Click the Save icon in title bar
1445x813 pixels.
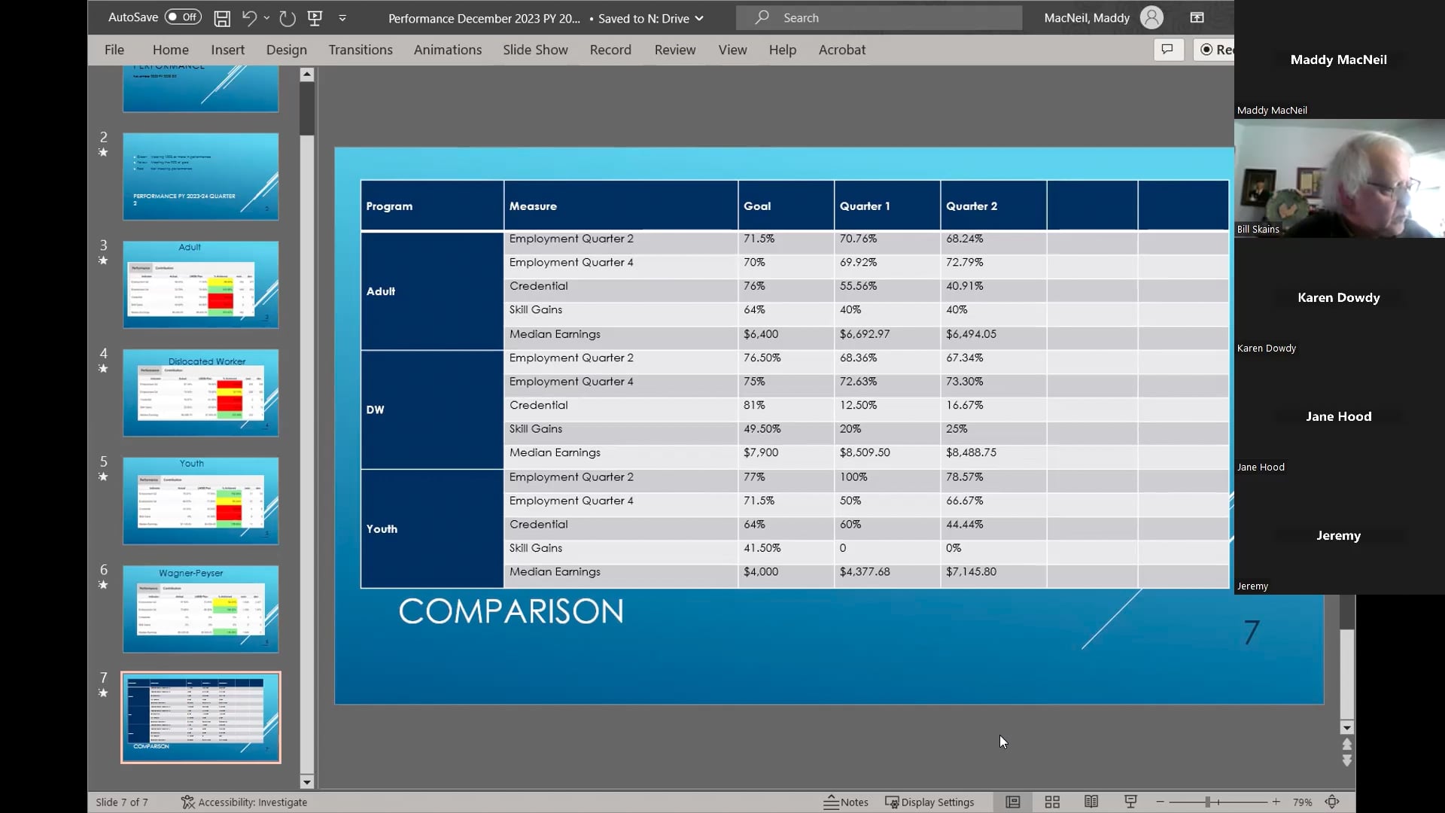(x=222, y=18)
